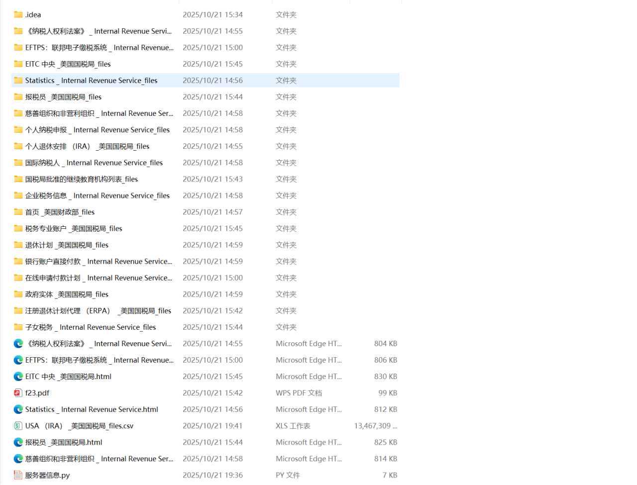
Task: Click the .idea folder icon
Action: point(18,14)
